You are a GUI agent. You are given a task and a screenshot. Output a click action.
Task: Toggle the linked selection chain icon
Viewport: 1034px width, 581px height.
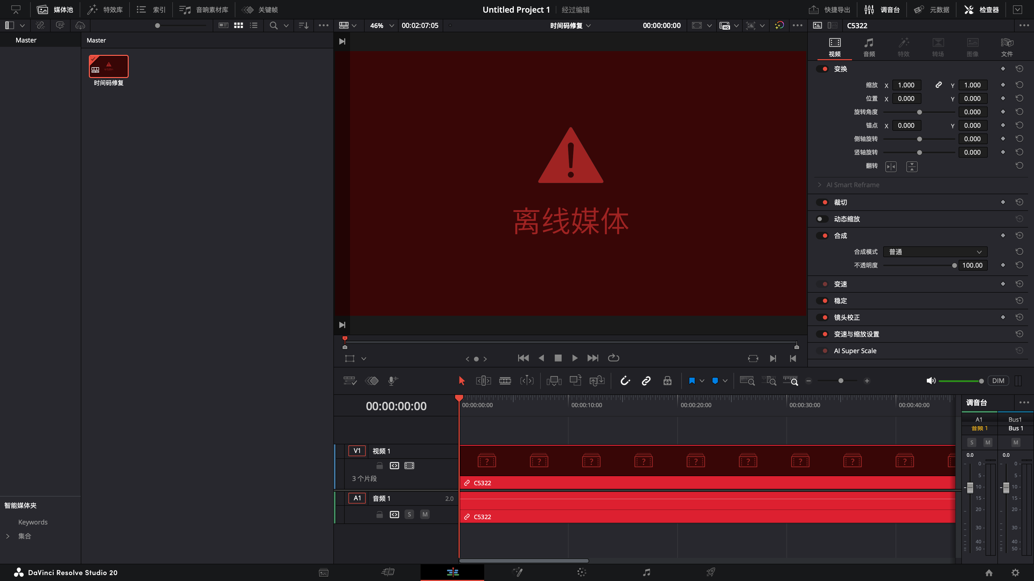tap(646, 381)
